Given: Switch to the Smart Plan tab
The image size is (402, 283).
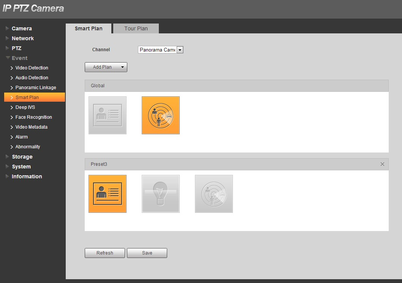Looking at the screenshot, I should [x=89, y=28].
